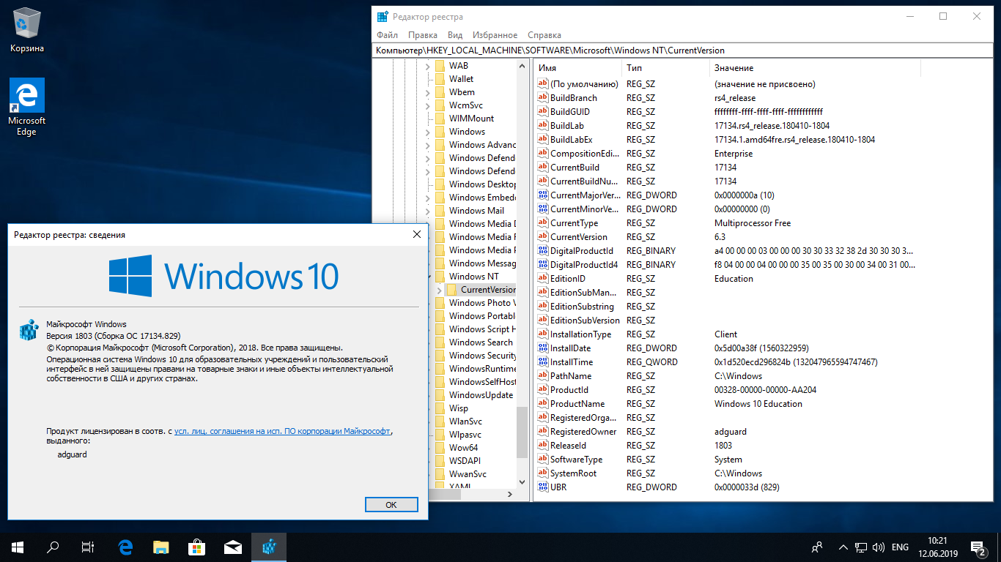Sort by the Имя column header
The width and height of the screenshot is (1001, 562).
pyautogui.click(x=577, y=67)
